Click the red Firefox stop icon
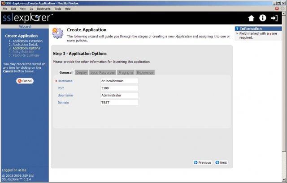The image size is (287, 183). point(277,8)
